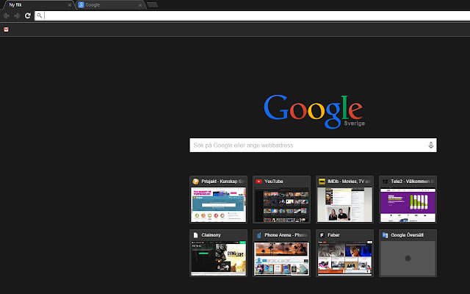Click the Tele2 favicon on tile

385,182
